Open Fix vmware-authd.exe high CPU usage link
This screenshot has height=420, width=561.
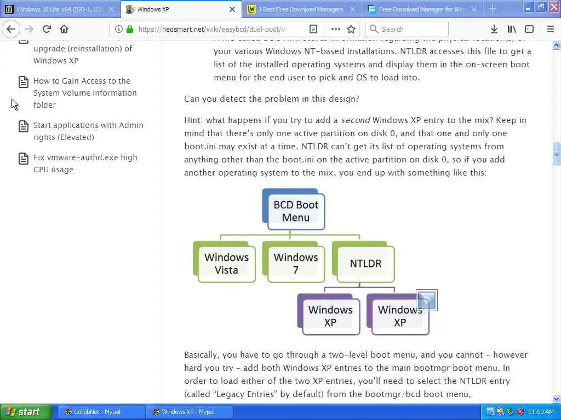coord(85,163)
